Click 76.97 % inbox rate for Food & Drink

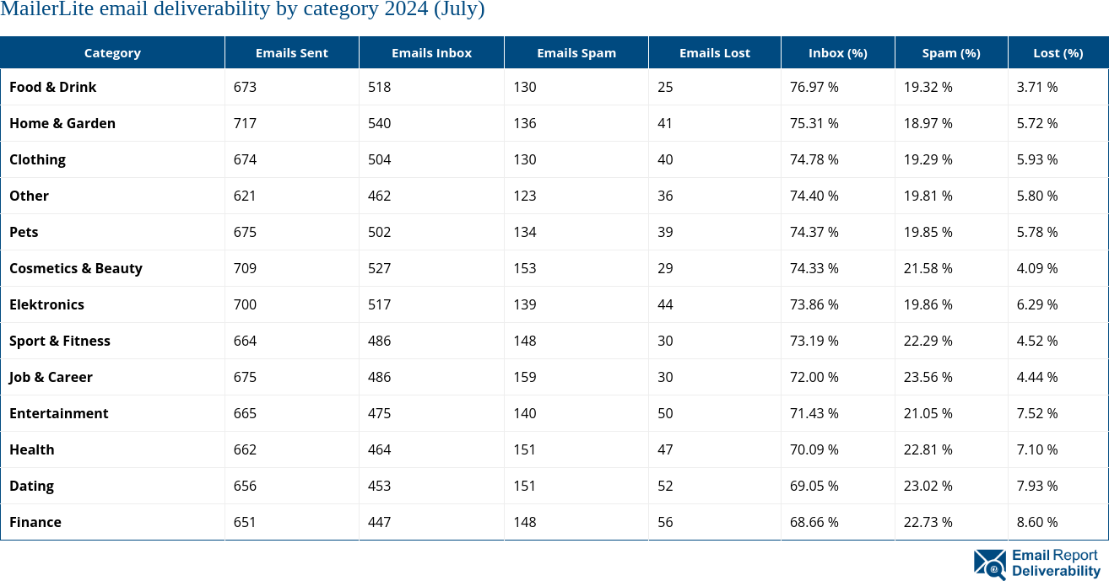[x=814, y=87]
